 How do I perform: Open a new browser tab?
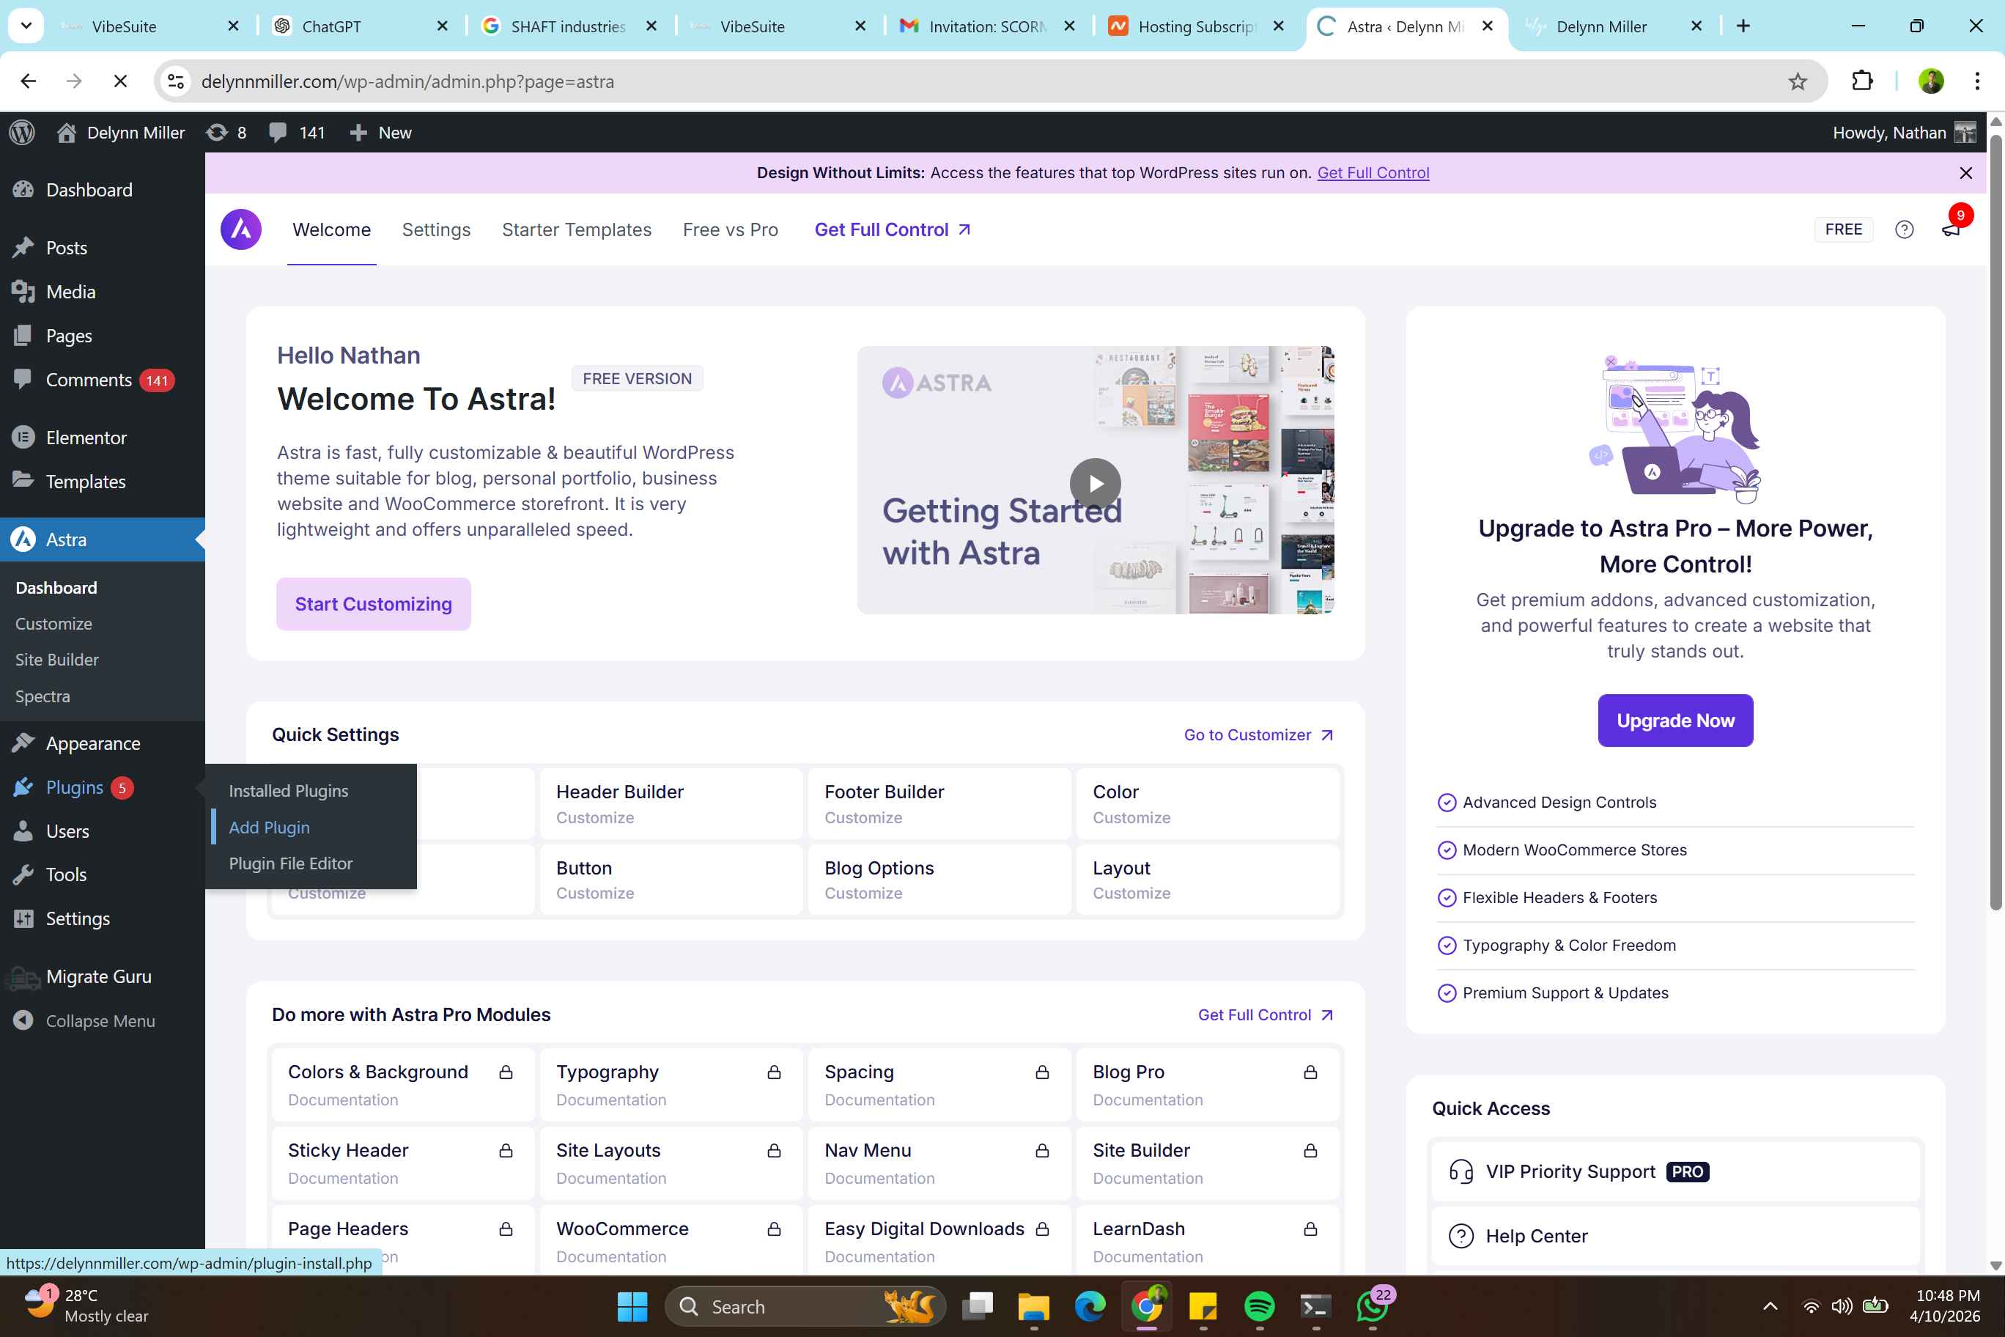click(1743, 26)
